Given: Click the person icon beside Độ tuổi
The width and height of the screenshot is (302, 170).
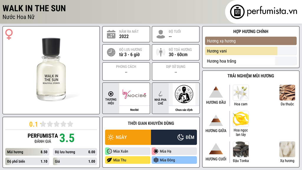Looking at the screenshot, I should coord(161,34).
